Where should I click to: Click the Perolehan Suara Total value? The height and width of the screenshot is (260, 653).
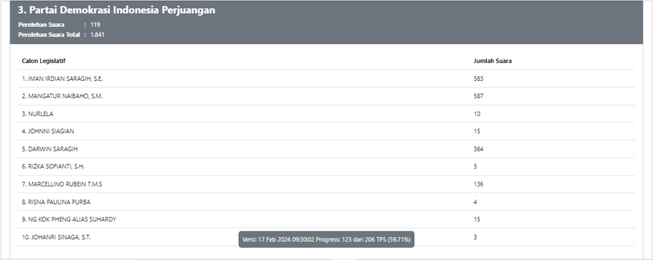98,35
